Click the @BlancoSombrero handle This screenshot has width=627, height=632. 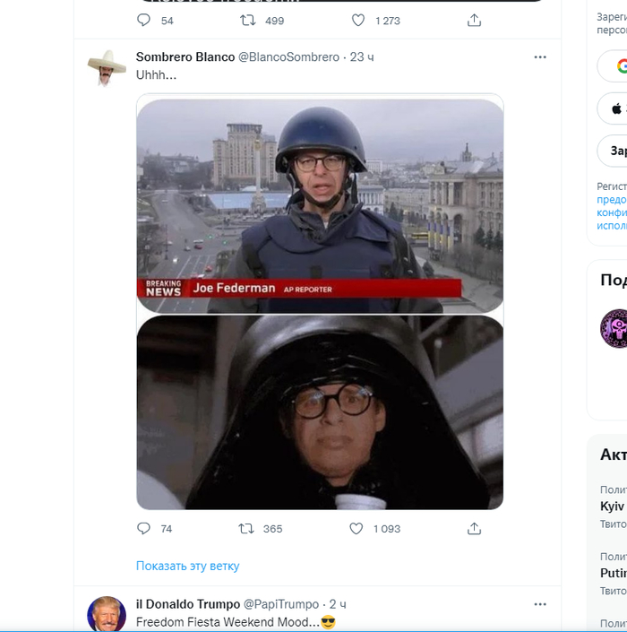pyautogui.click(x=288, y=57)
